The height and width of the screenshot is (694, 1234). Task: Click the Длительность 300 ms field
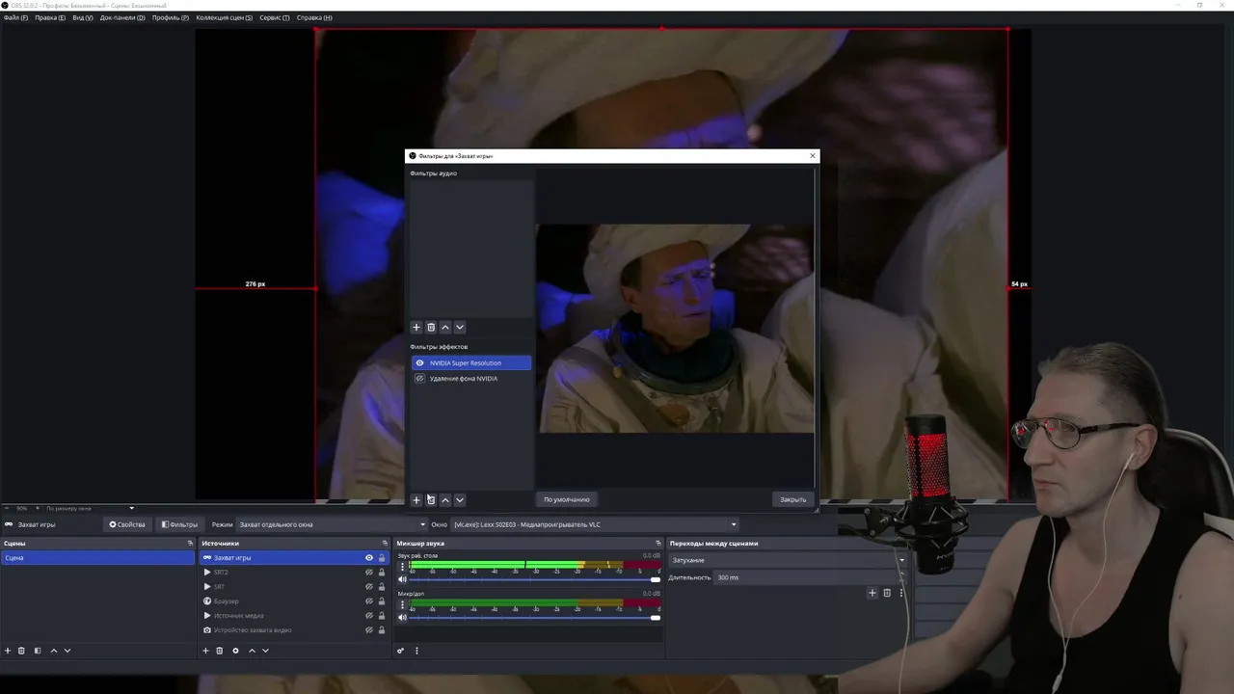[x=810, y=577]
